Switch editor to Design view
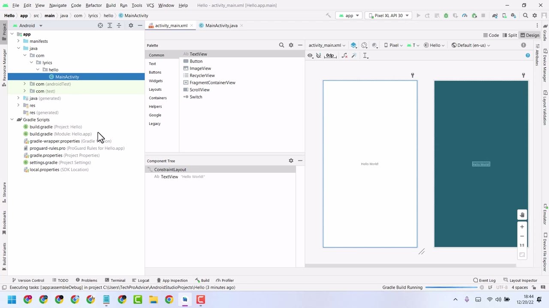This screenshot has width=549, height=308. [x=530, y=35]
